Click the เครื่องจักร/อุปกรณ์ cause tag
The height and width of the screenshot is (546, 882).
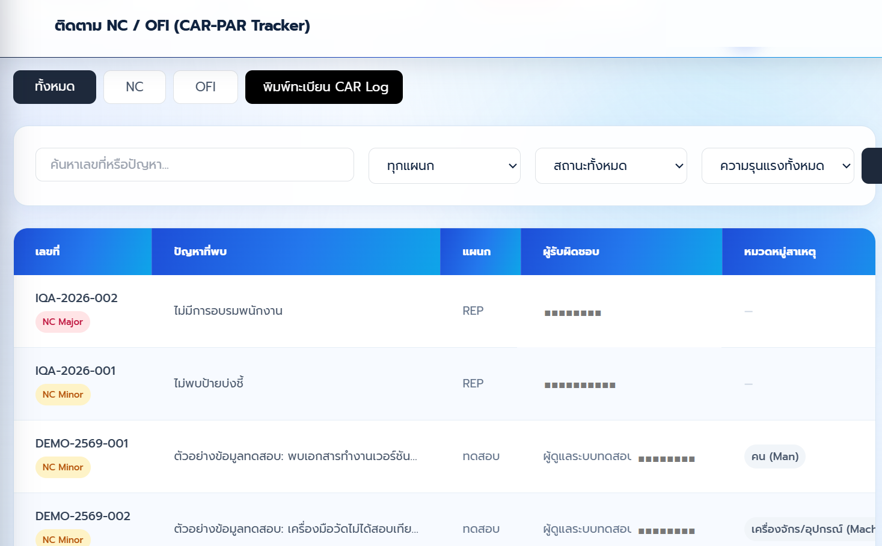click(x=810, y=529)
